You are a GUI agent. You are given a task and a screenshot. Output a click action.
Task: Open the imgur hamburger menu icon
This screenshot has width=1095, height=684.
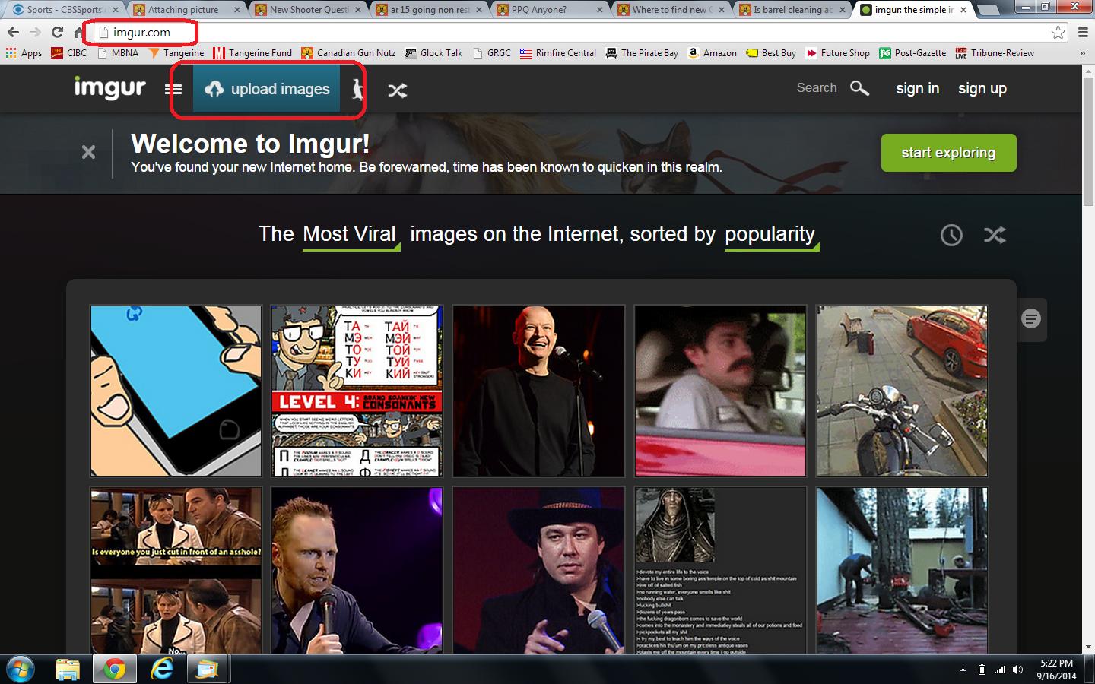pos(173,90)
